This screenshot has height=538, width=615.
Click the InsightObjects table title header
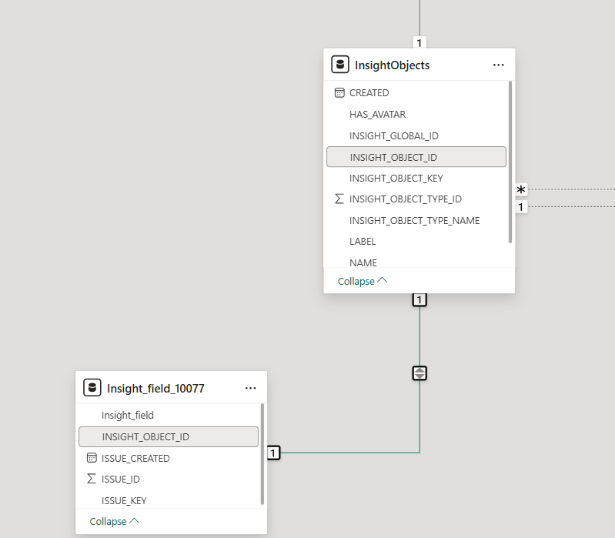[x=392, y=65]
